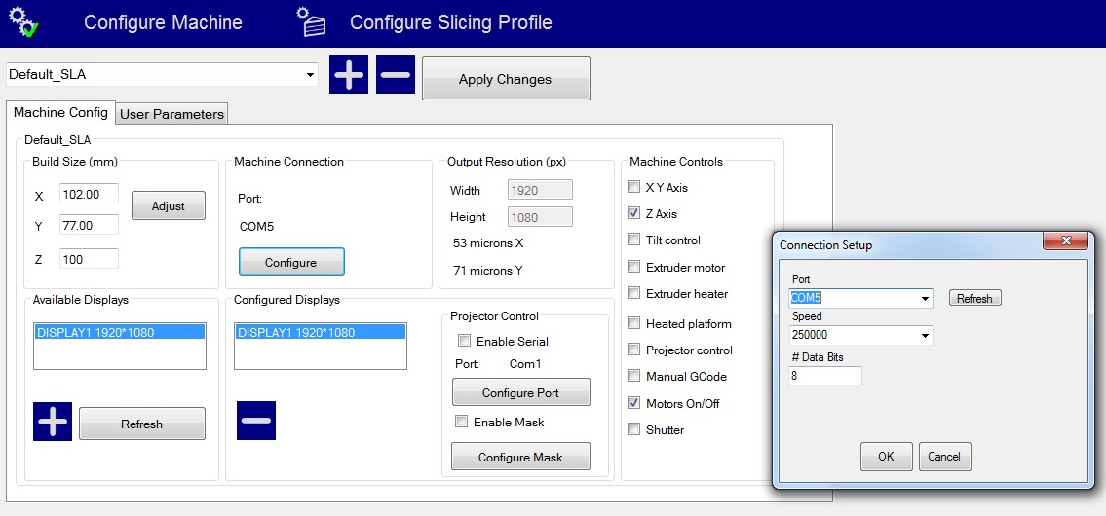Add the selected display using plus icon
This screenshot has height=516, width=1106.
(53, 422)
